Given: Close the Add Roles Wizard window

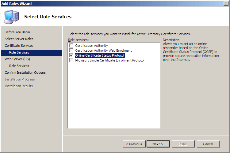Looking at the screenshot, I should 226,3.
